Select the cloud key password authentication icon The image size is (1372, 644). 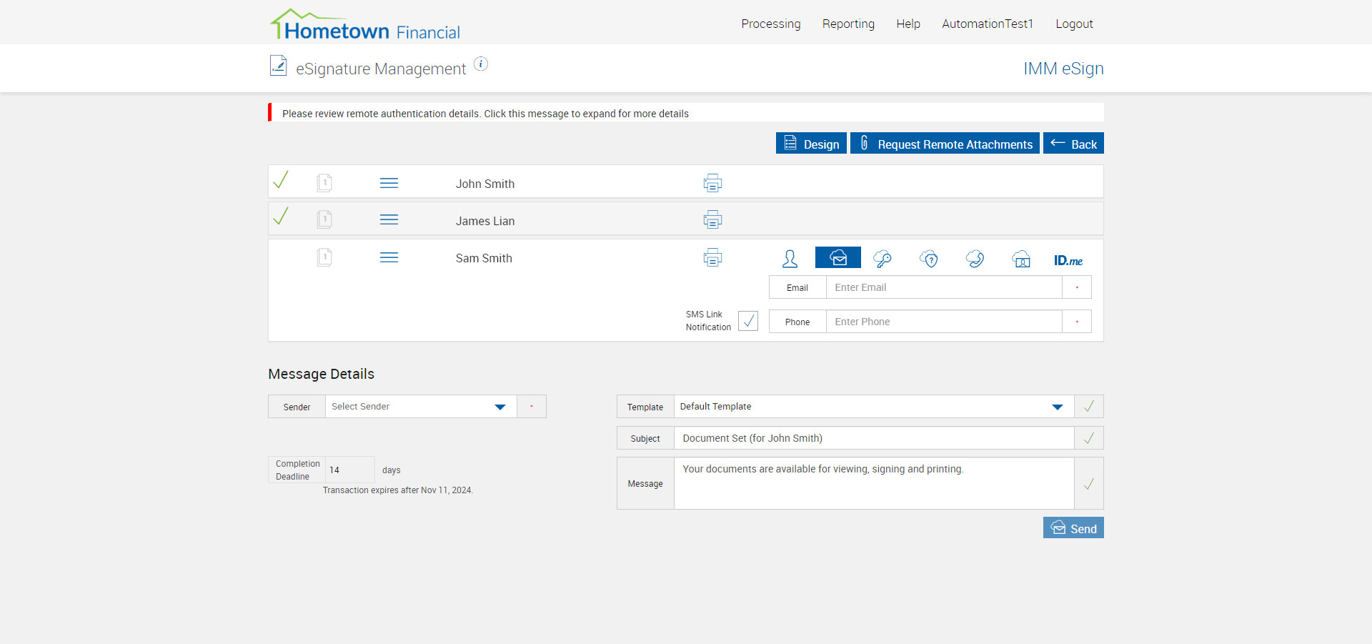pyautogui.click(x=883, y=259)
